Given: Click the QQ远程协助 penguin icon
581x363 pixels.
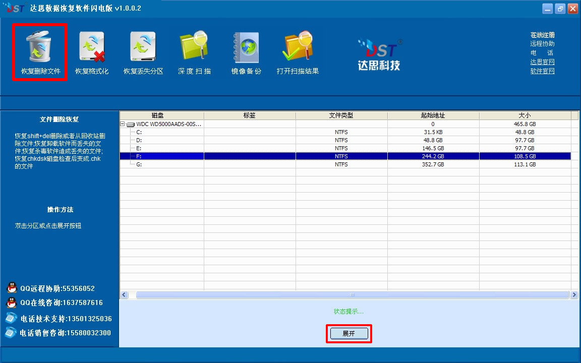Looking at the screenshot, I should coord(12,288).
